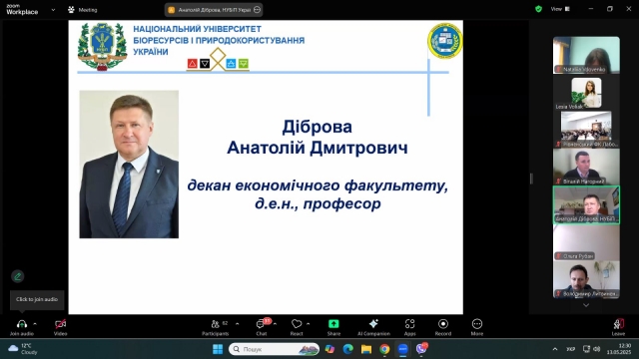Select Володимир participant video thumbnail

point(586,279)
